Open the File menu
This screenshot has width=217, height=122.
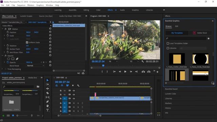point(2,5)
